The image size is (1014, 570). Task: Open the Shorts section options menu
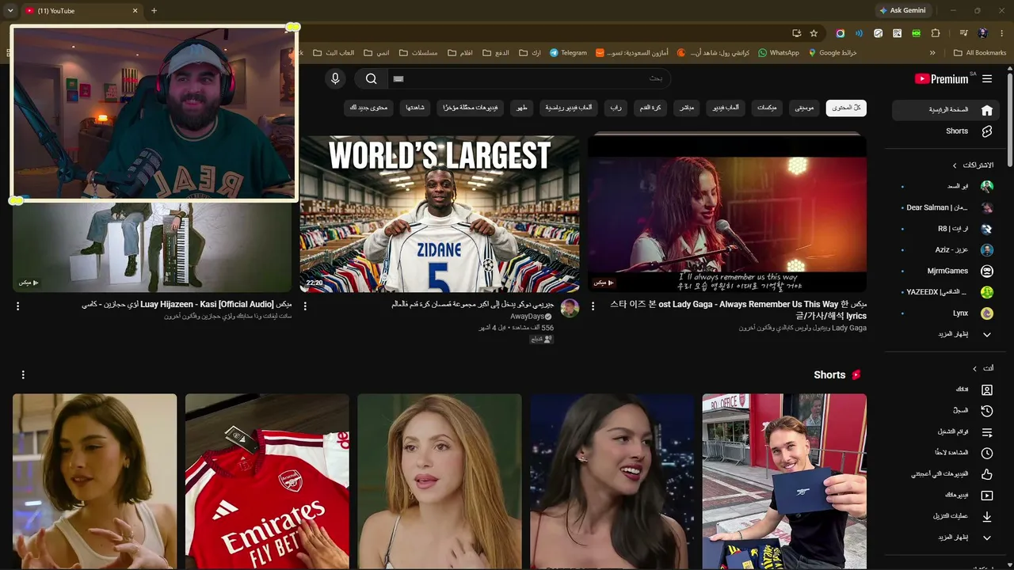coord(23,374)
